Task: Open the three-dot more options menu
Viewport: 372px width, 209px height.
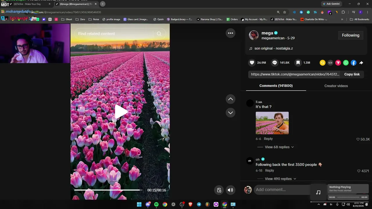Action: (230, 33)
